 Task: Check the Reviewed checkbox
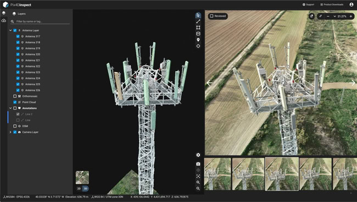212,16
